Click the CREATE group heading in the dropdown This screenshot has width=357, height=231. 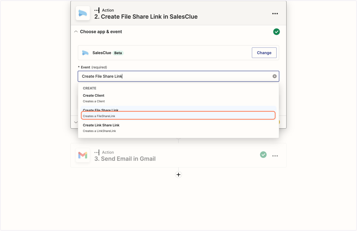[90, 88]
